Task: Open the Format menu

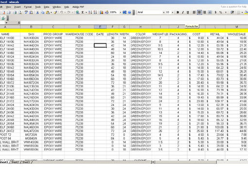Action: coord(28,7)
